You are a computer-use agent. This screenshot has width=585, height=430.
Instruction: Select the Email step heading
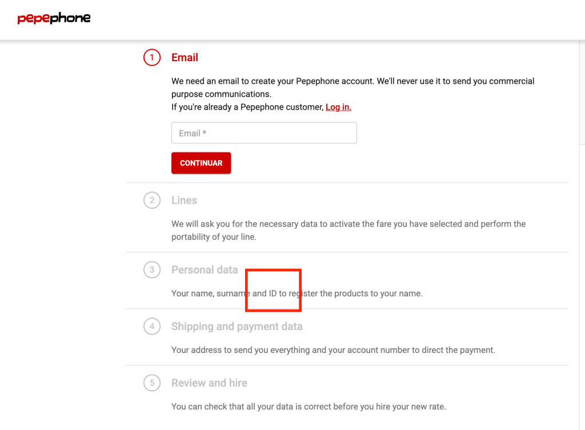click(x=185, y=58)
